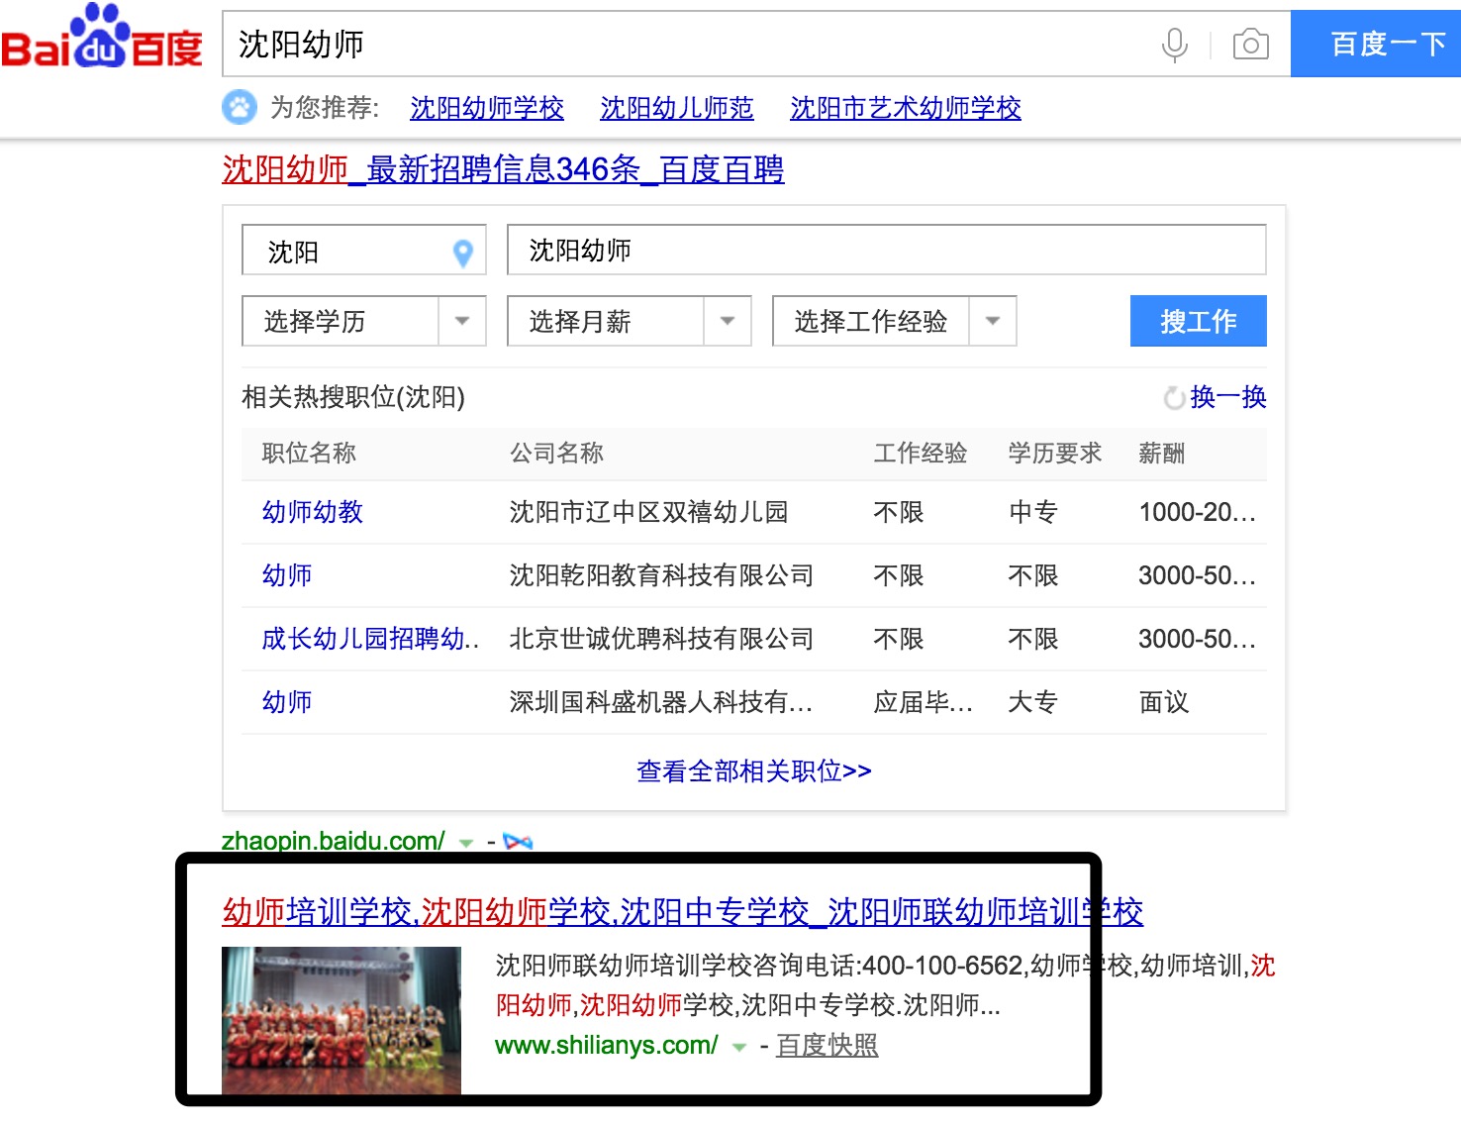Open the 选择工作经验 dropdown
This screenshot has width=1461, height=1127.
coord(894,321)
